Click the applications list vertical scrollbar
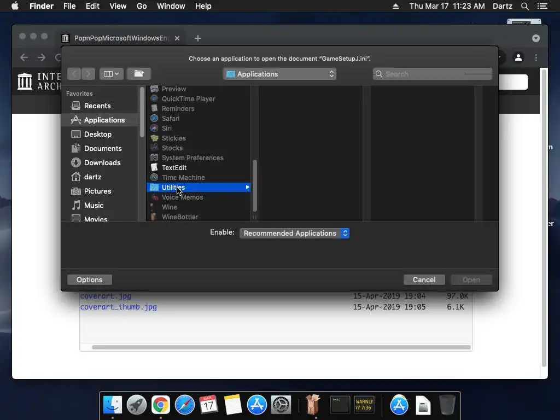Image resolution: width=560 pixels, height=420 pixels. pos(255,186)
